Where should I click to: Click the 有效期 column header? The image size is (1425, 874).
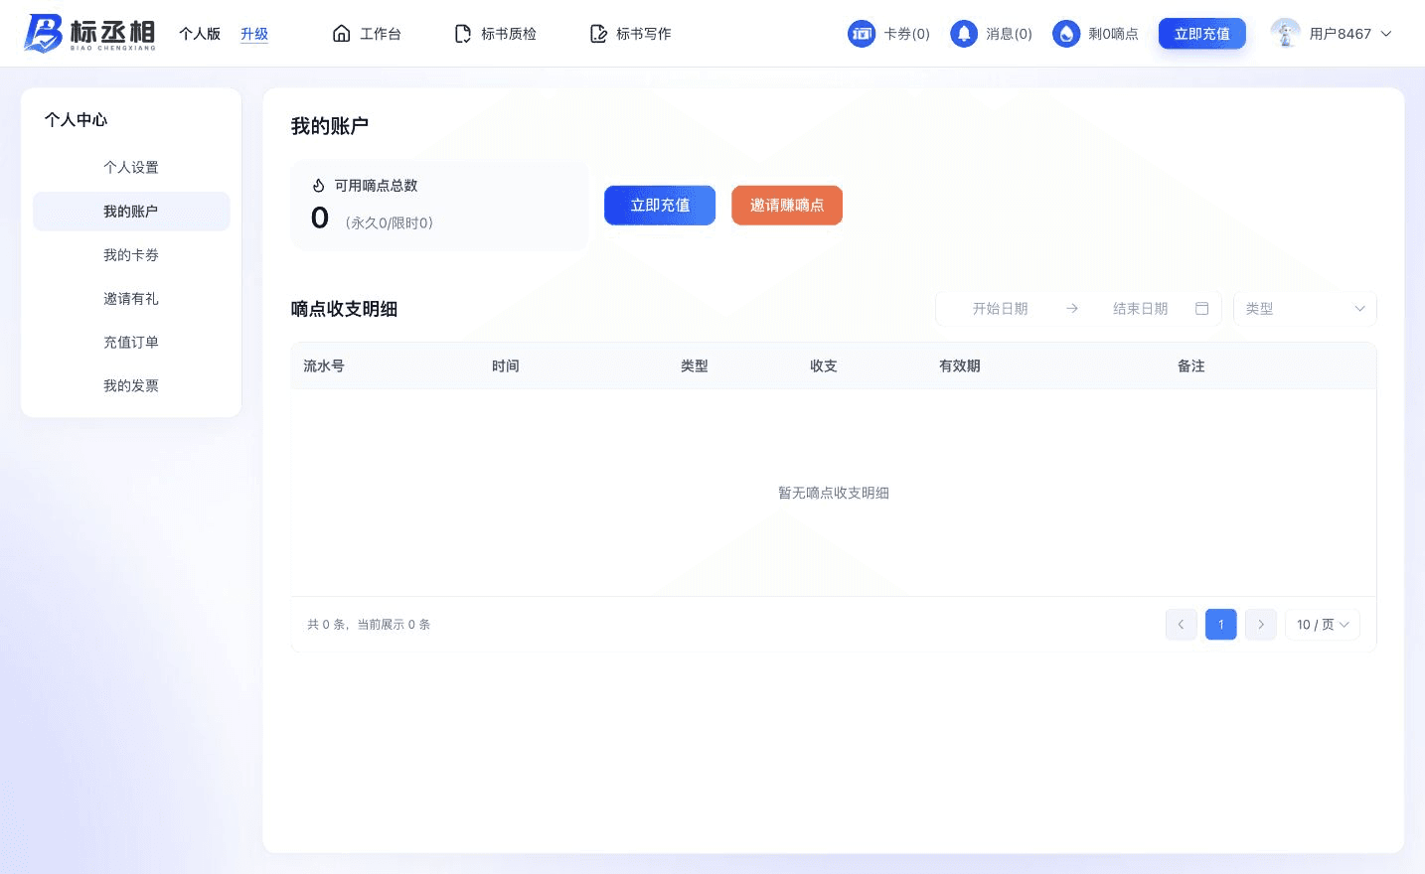[960, 366]
